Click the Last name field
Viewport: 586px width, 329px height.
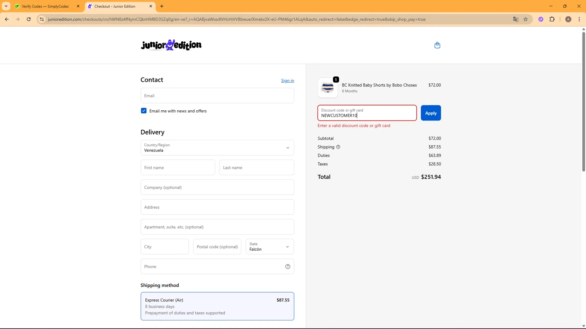(257, 168)
